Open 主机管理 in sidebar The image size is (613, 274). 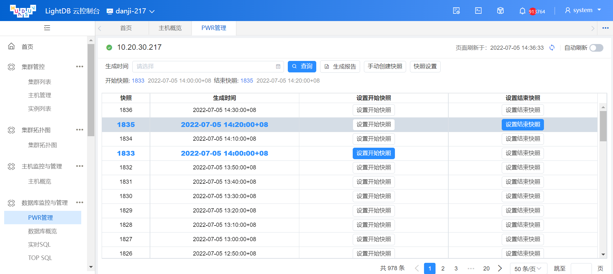pos(40,95)
